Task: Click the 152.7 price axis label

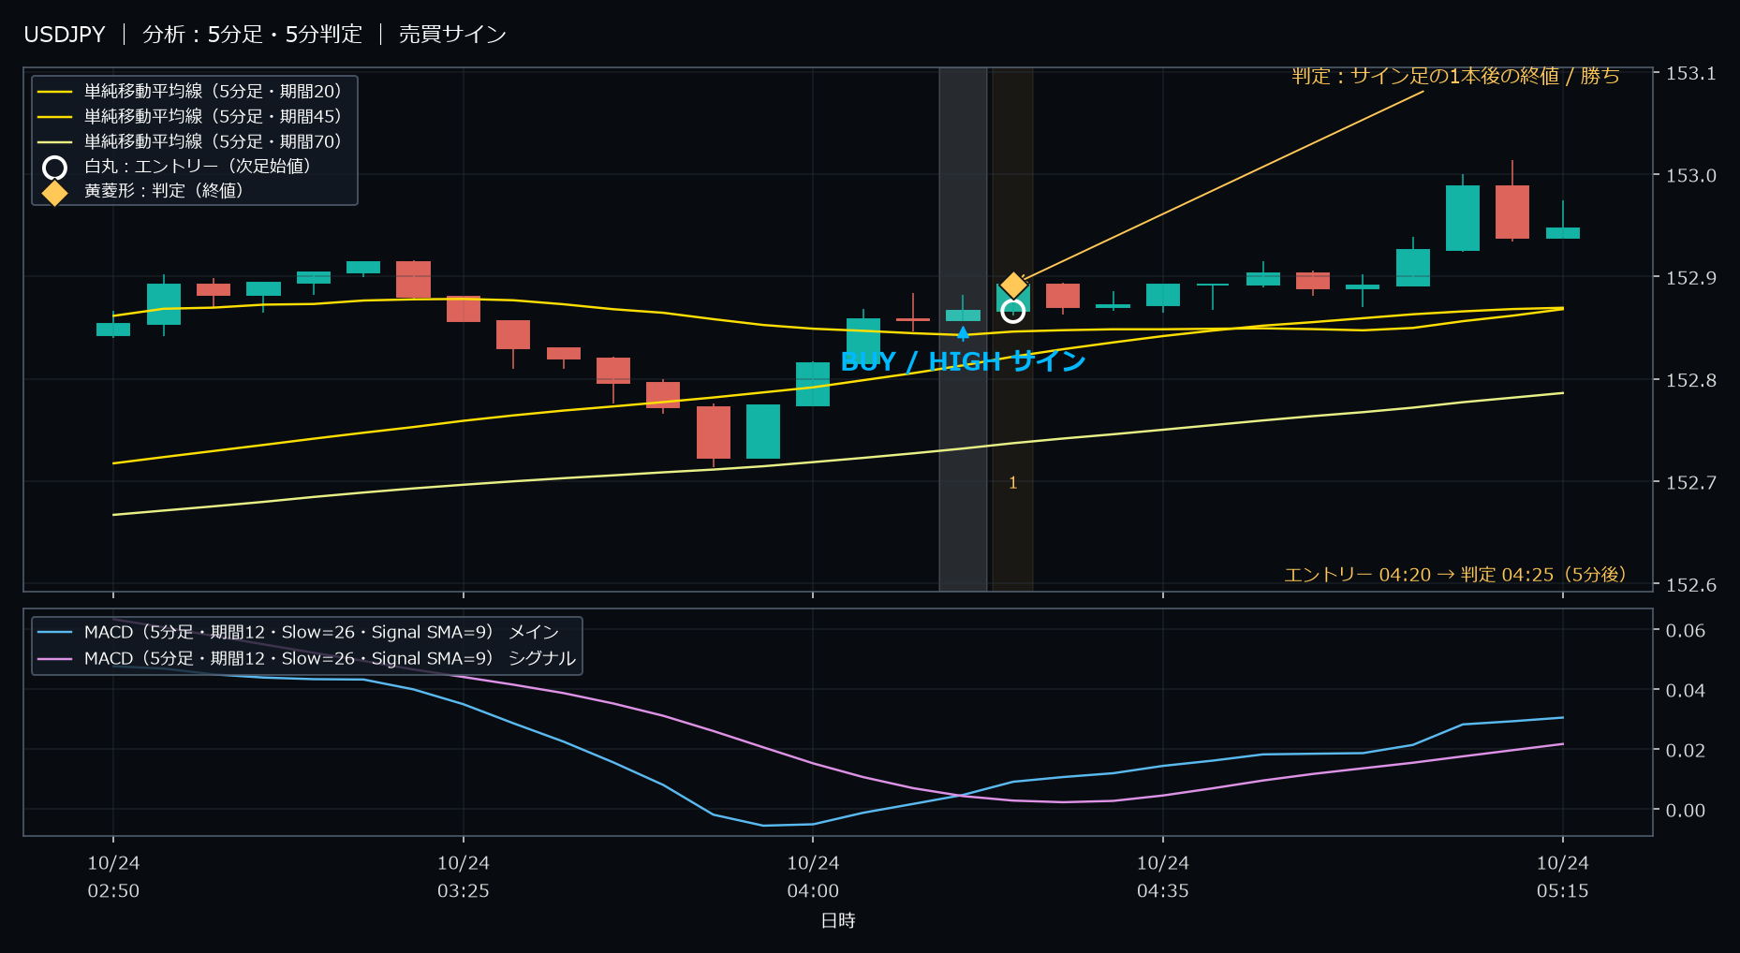Action: point(1690,482)
